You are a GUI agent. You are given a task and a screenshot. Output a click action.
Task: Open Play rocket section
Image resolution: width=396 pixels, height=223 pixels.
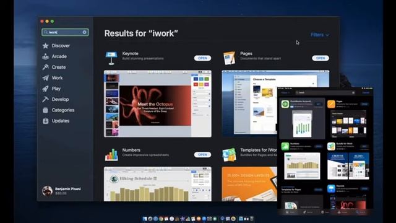pyautogui.click(x=51, y=89)
